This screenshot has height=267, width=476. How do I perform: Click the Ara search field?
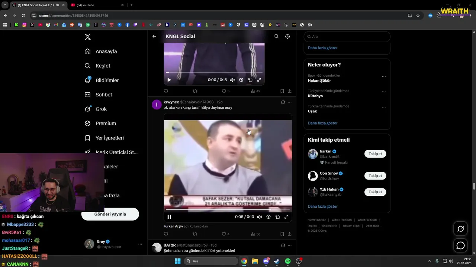click(347, 36)
